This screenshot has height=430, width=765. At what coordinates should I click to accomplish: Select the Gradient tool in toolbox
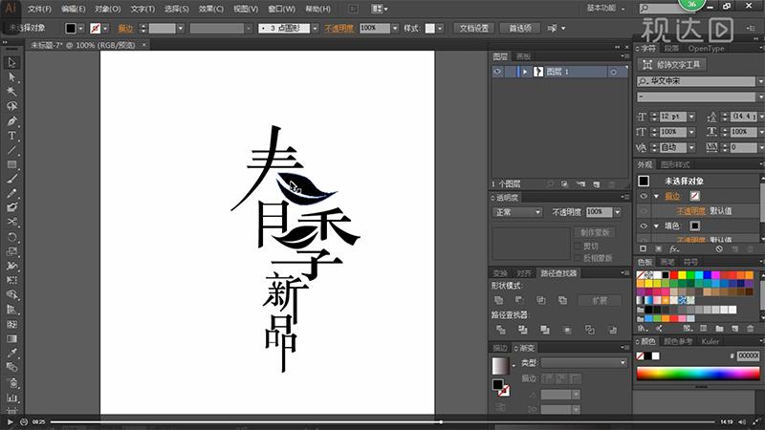point(12,338)
